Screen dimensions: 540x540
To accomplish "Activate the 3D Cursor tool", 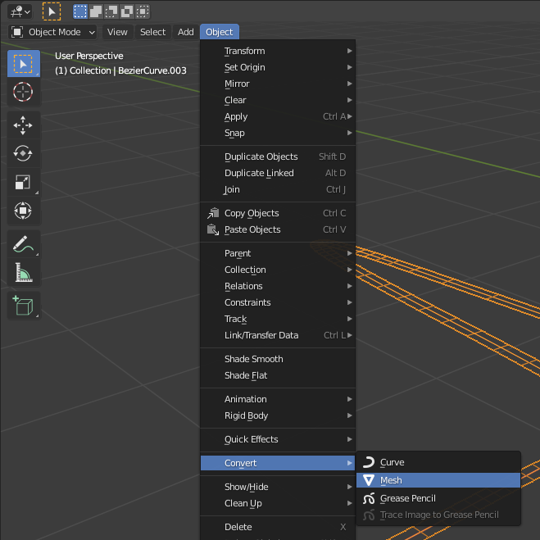I will pyautogui.click(x=24, y=92).
